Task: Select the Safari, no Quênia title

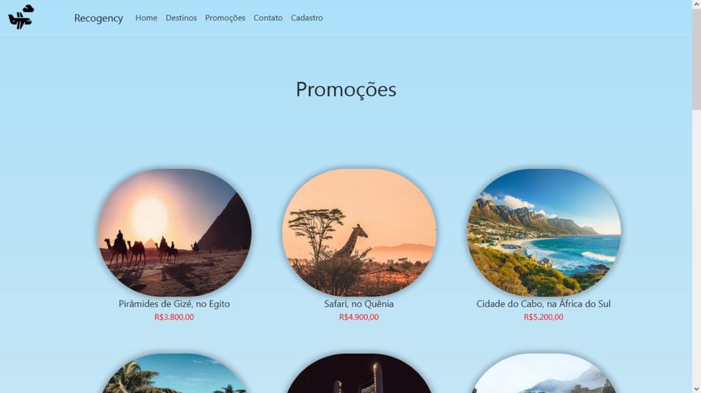Action: coord(359,303)
